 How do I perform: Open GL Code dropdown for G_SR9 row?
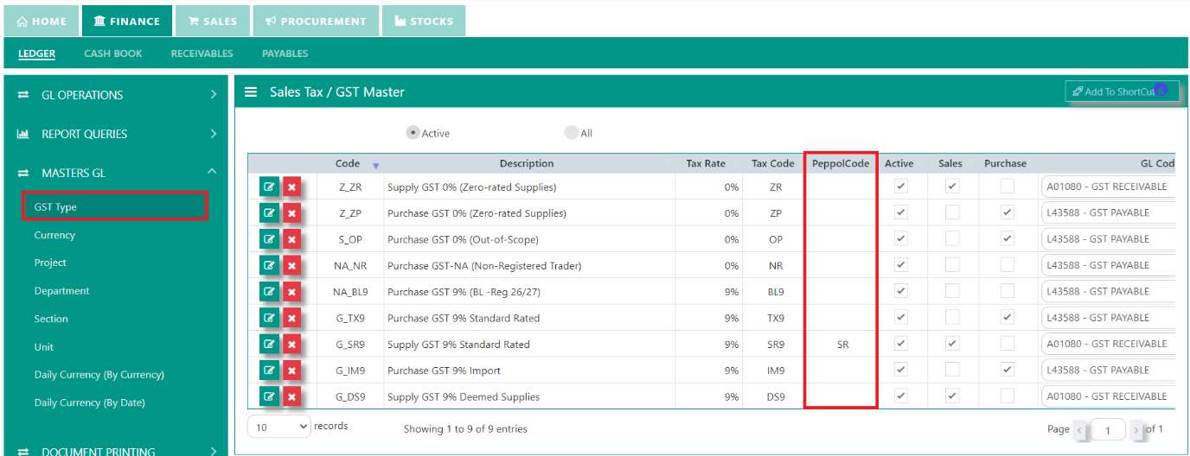click(1108, 344)
